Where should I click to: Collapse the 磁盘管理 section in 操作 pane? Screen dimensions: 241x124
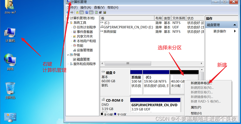[235, 25]
